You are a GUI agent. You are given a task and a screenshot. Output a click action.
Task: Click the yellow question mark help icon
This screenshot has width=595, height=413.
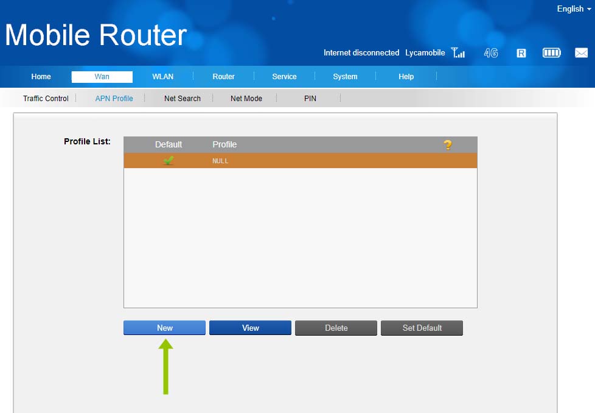tap(448, 144)
